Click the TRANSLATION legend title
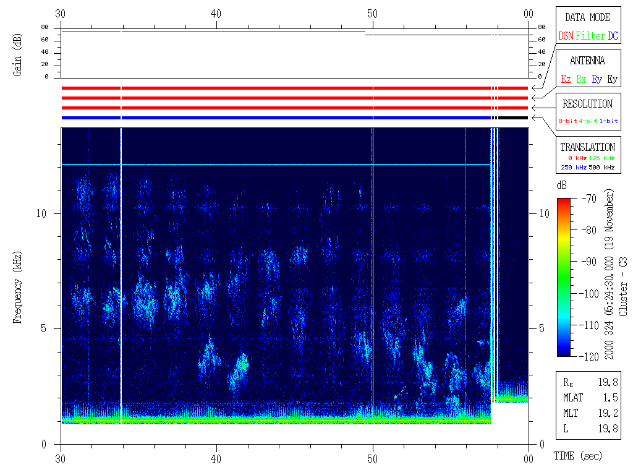 (x=587, y=147)
